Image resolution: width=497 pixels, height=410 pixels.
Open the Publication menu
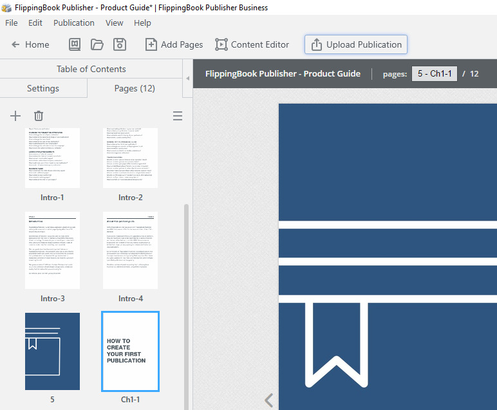coord(74,23)
